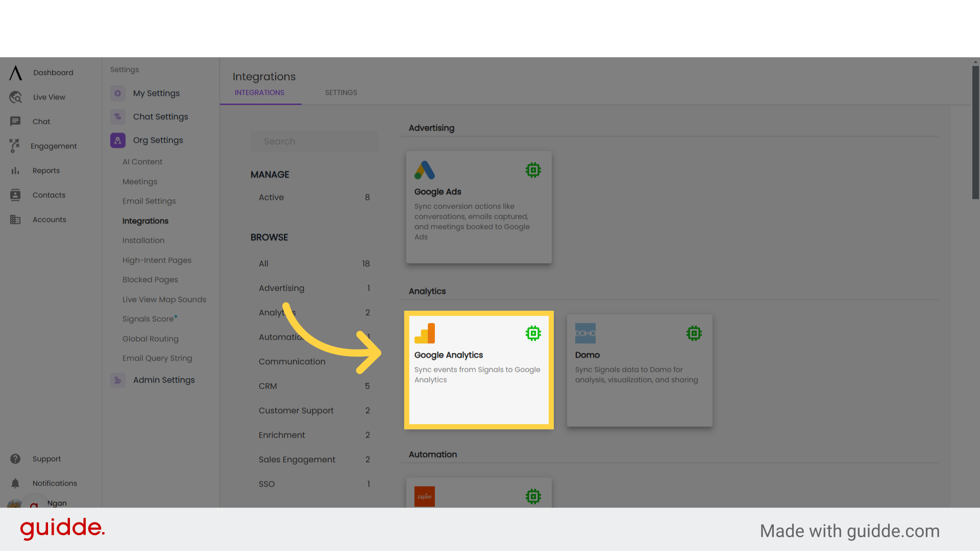Click the Chat bubble icon
Image resolution: width=980 pixels, height=551 pixels.
pos(15,121)
